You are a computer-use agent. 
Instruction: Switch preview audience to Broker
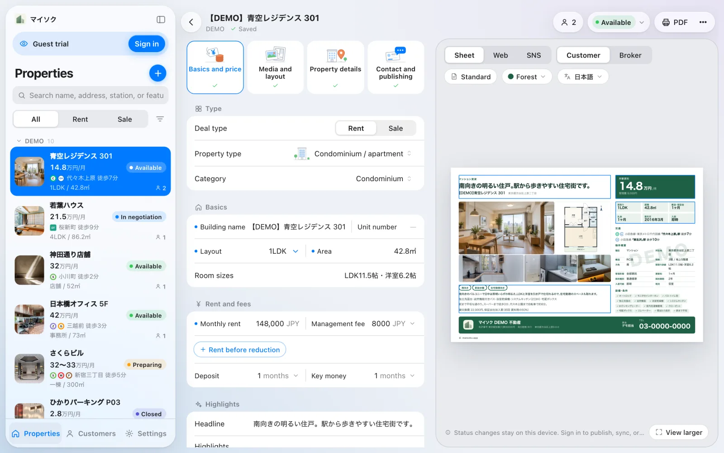pos(630,55)
